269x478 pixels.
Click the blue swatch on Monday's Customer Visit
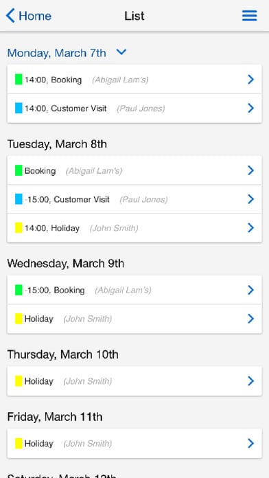(x=19, y=108)
